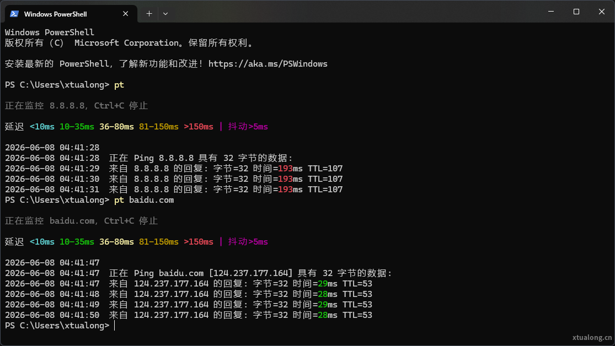Click the 04:41:30 ping reply line
Image resolution: width=615 pixels, height=346 pixels.
(x=174, y=179)
